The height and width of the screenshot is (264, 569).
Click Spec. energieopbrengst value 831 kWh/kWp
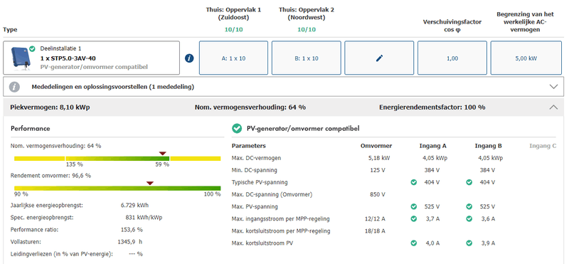pos(144,218)
